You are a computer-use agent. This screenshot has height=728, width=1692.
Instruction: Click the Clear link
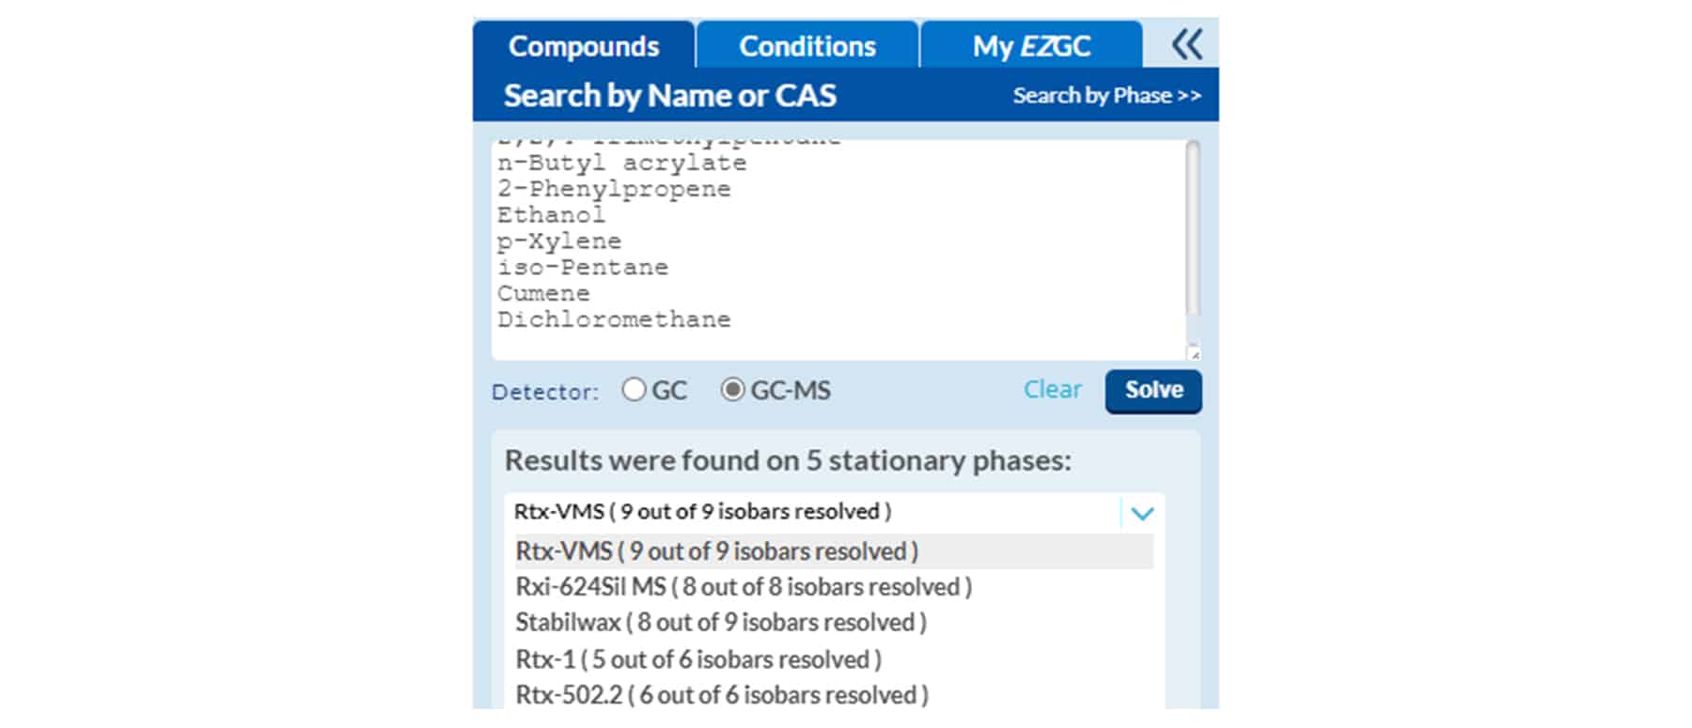click(1052, 389)
